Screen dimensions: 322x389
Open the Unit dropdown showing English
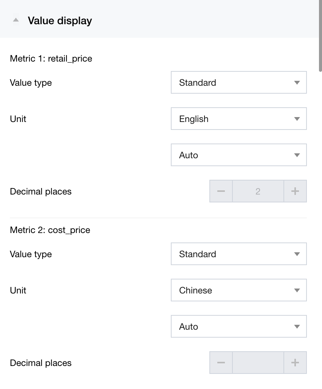click(238, 119)
